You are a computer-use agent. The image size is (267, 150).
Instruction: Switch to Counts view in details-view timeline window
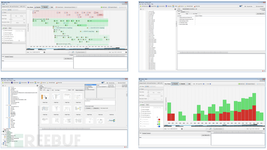[37, 7]
